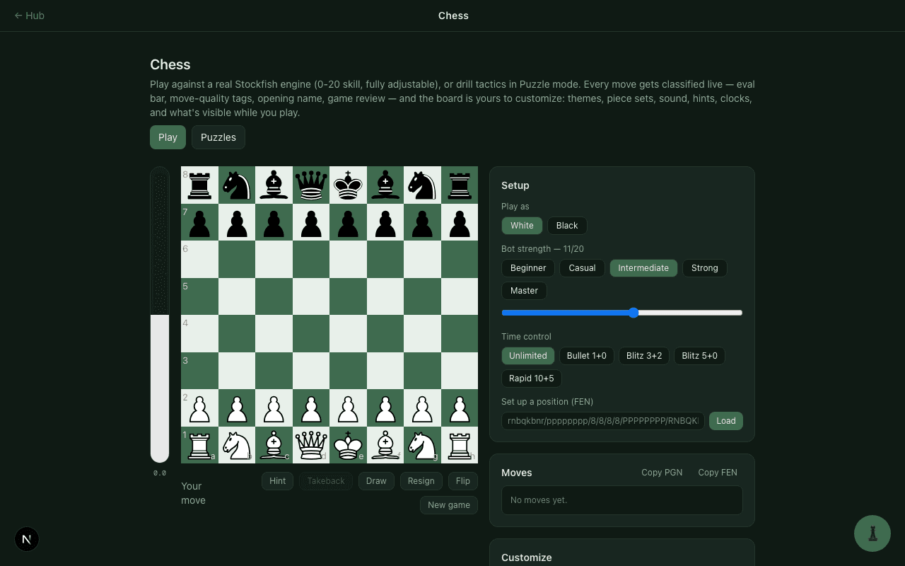Select the white pawn on c2
This screenshot has width=905, height=566.
click(x=274, y=408)
